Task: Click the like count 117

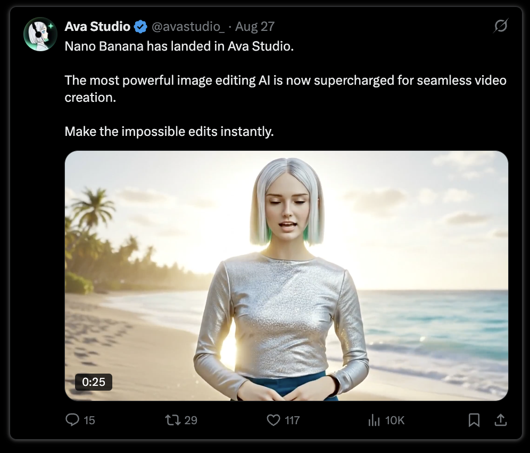Action: click(x=292, y=420)
